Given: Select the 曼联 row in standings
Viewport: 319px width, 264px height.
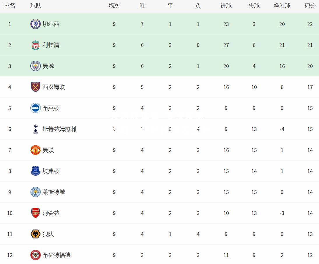Looking at the screenshot, I should [x=160, y=150].
